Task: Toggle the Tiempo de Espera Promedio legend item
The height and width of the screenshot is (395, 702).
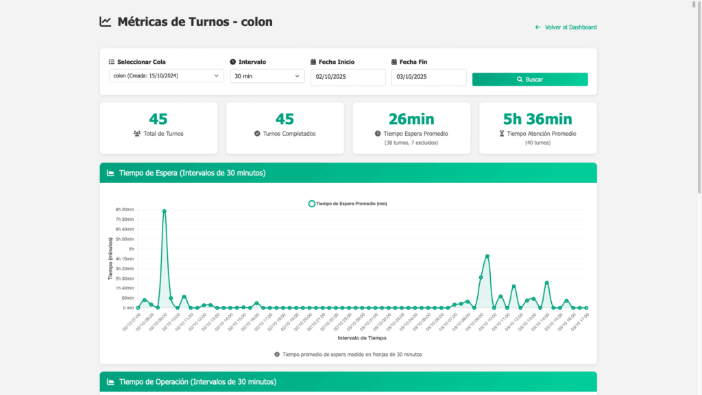Action: point(349,204)
